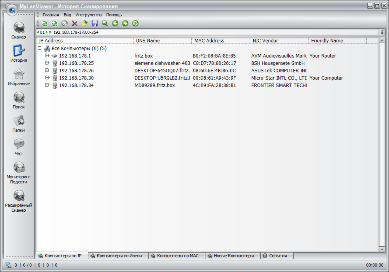Screen dimensions: 389x272
Task: Click the next history arrow after 01
Action: [47, 32]
